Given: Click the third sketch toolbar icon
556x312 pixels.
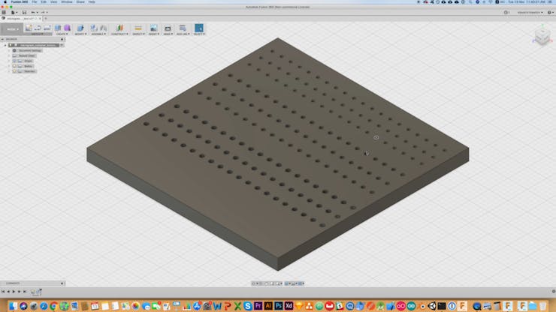Looking at the screenshot, I should [47, 28].
